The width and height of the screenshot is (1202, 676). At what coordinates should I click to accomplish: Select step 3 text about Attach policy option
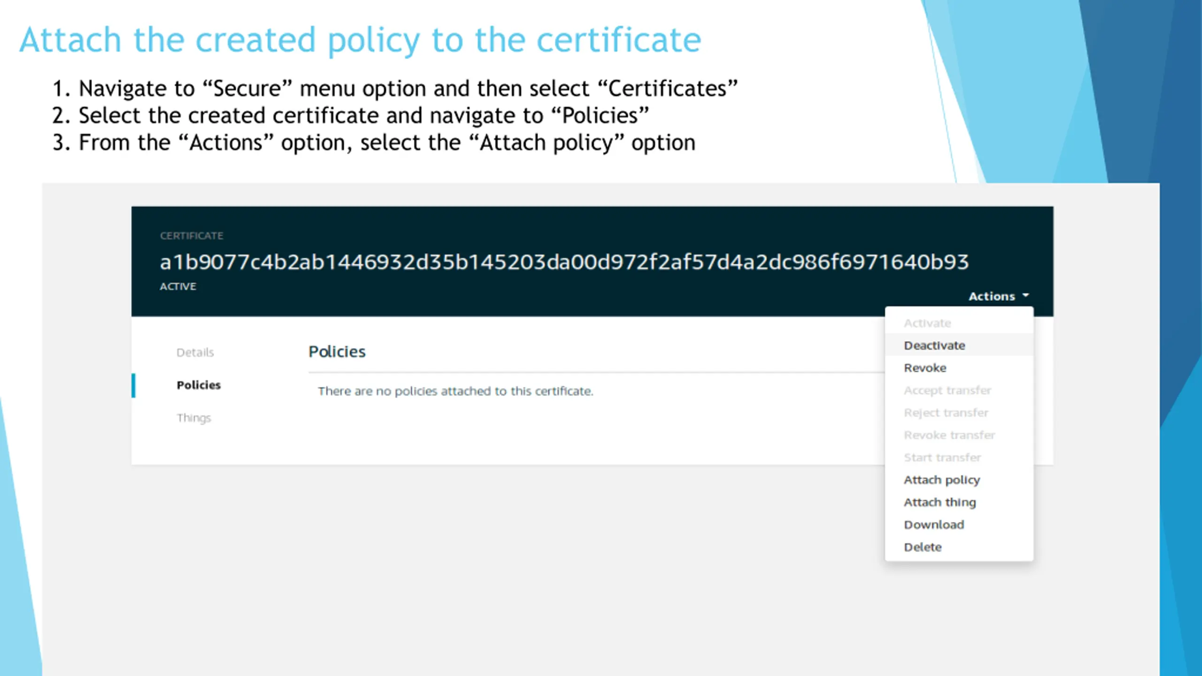coord(374,143)
